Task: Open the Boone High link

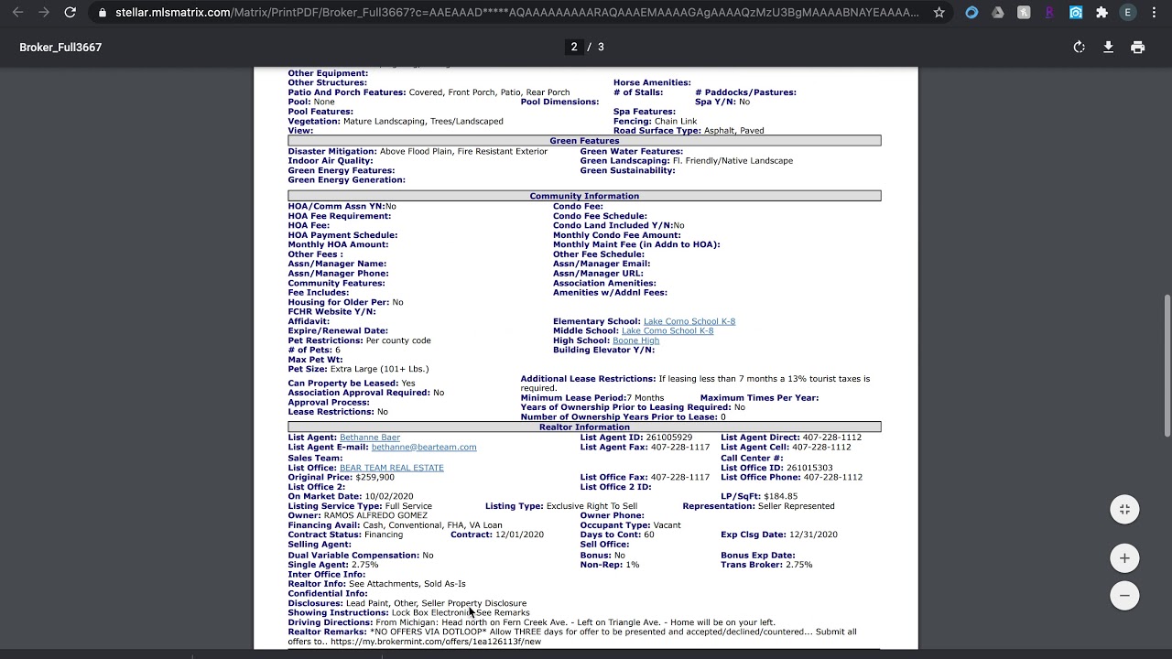Action: [x=635, y=340]
